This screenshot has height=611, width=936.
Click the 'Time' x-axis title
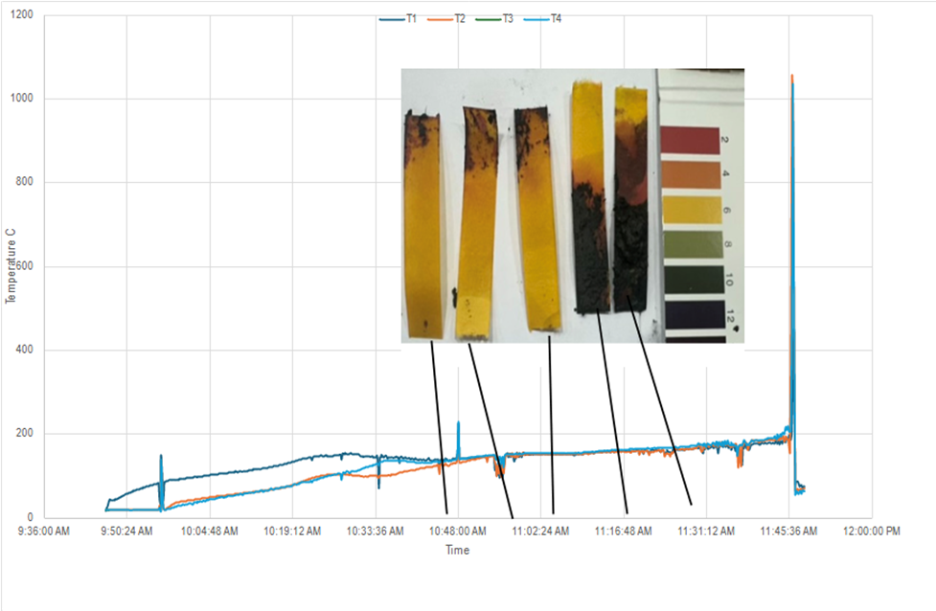pyautogui.click(x=457, y=550)
